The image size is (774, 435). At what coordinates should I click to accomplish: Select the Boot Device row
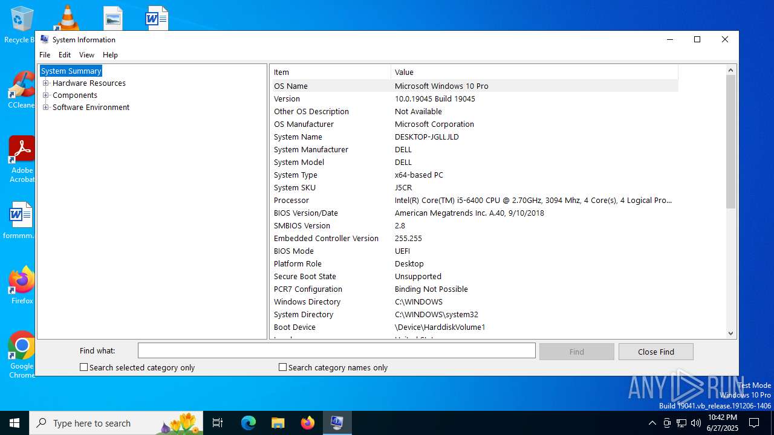tap(475, 327)
